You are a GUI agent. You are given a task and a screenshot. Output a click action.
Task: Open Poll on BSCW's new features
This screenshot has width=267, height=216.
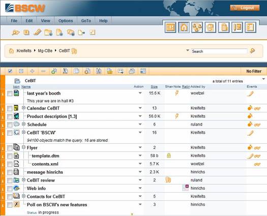57,205
